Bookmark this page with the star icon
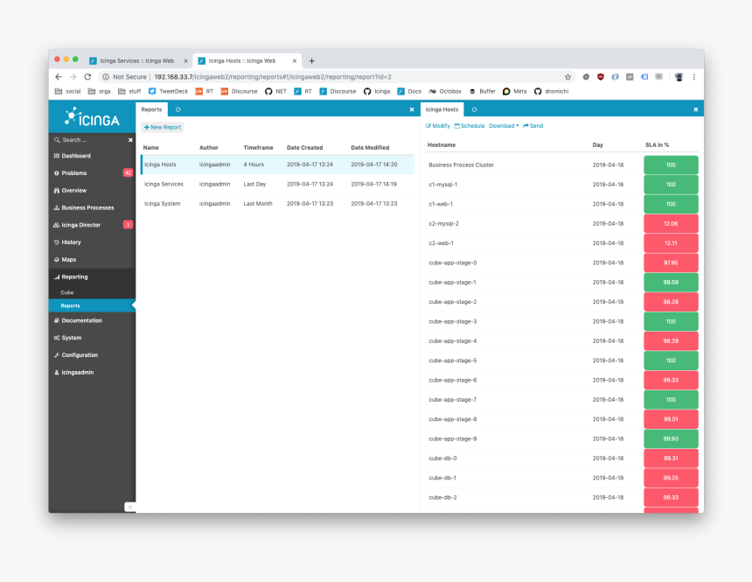Viewport: 752px width, 582px height. click(x=567, y=77)
